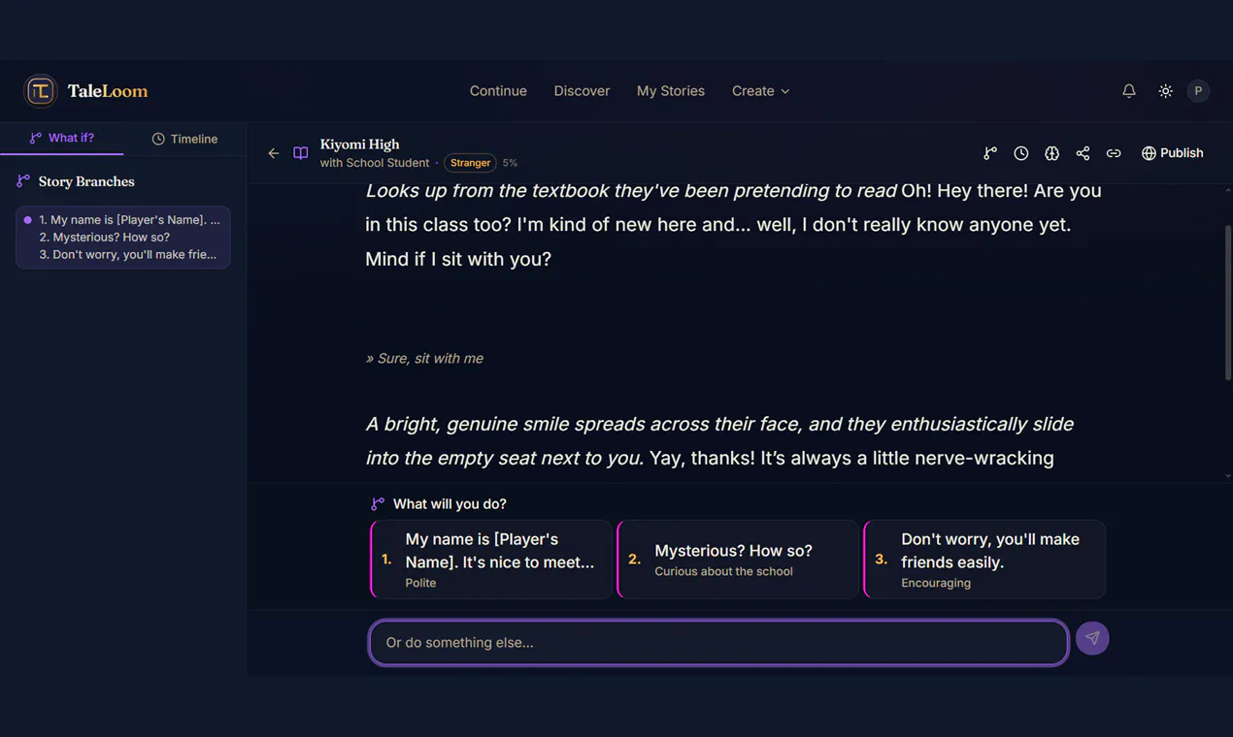1233x737 pixels.
Task: Click the Story Branches heading
Action: 86,181
